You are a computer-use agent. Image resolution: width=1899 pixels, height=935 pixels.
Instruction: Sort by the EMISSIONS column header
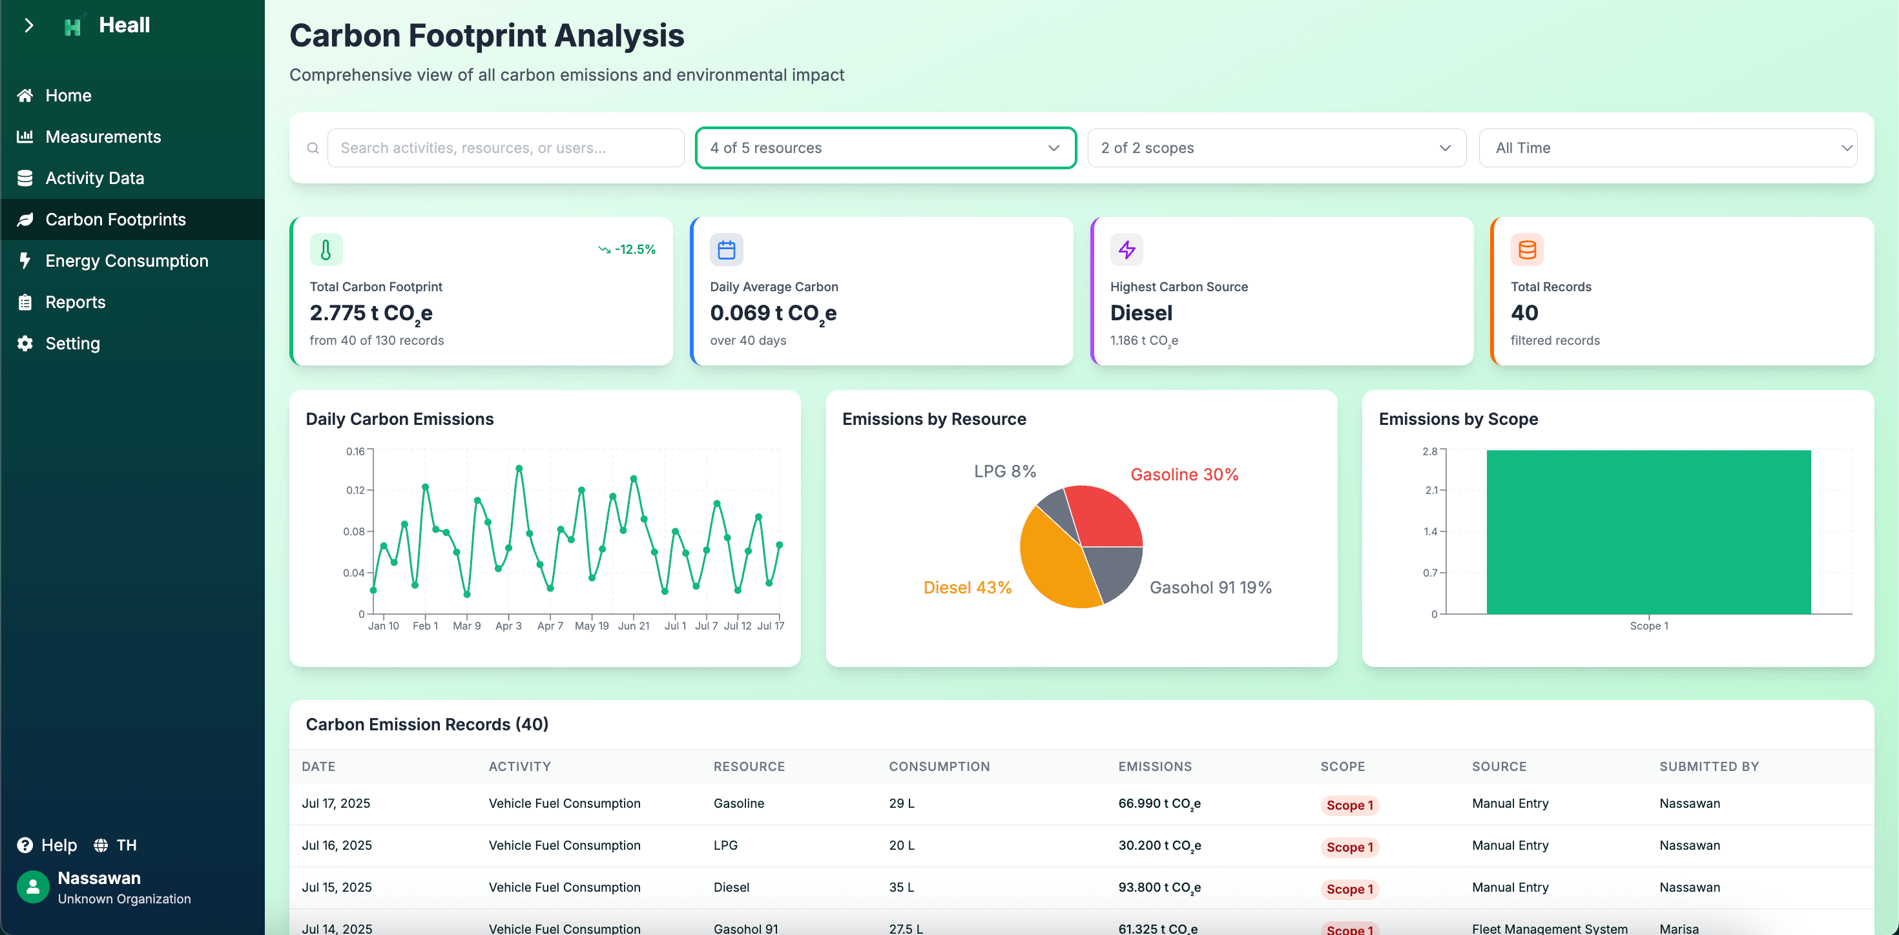pyautogui.click(x=1154, y=766)
